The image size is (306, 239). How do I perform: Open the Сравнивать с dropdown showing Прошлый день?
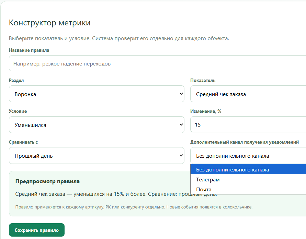97,156
